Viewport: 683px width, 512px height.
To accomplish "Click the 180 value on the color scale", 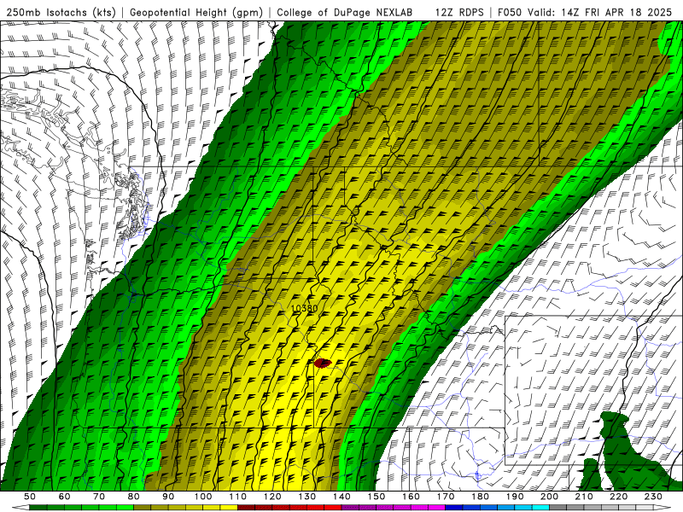I will pyautogui.click(x=480, y=497).
